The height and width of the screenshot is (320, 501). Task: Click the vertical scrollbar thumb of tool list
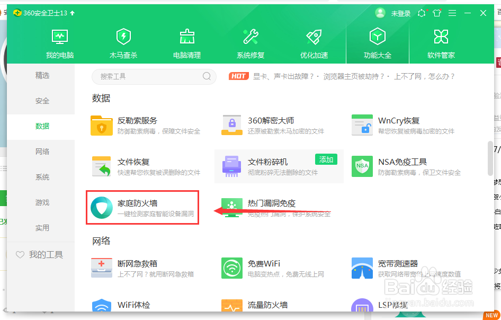coord(491,158)
